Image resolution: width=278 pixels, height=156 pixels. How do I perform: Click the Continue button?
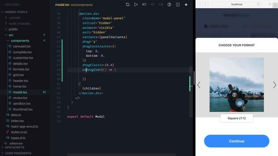click(x=236, y=141)
